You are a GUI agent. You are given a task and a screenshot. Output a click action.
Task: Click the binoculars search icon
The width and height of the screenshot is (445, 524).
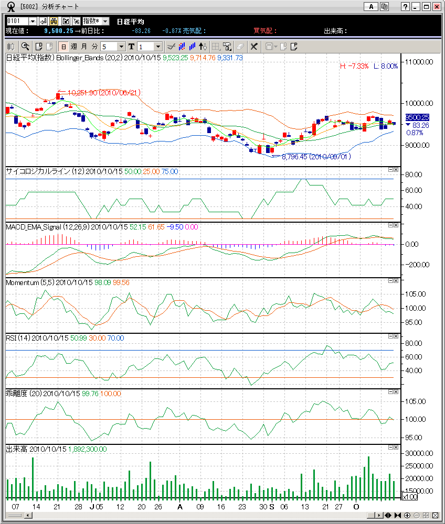coord(54,21)
